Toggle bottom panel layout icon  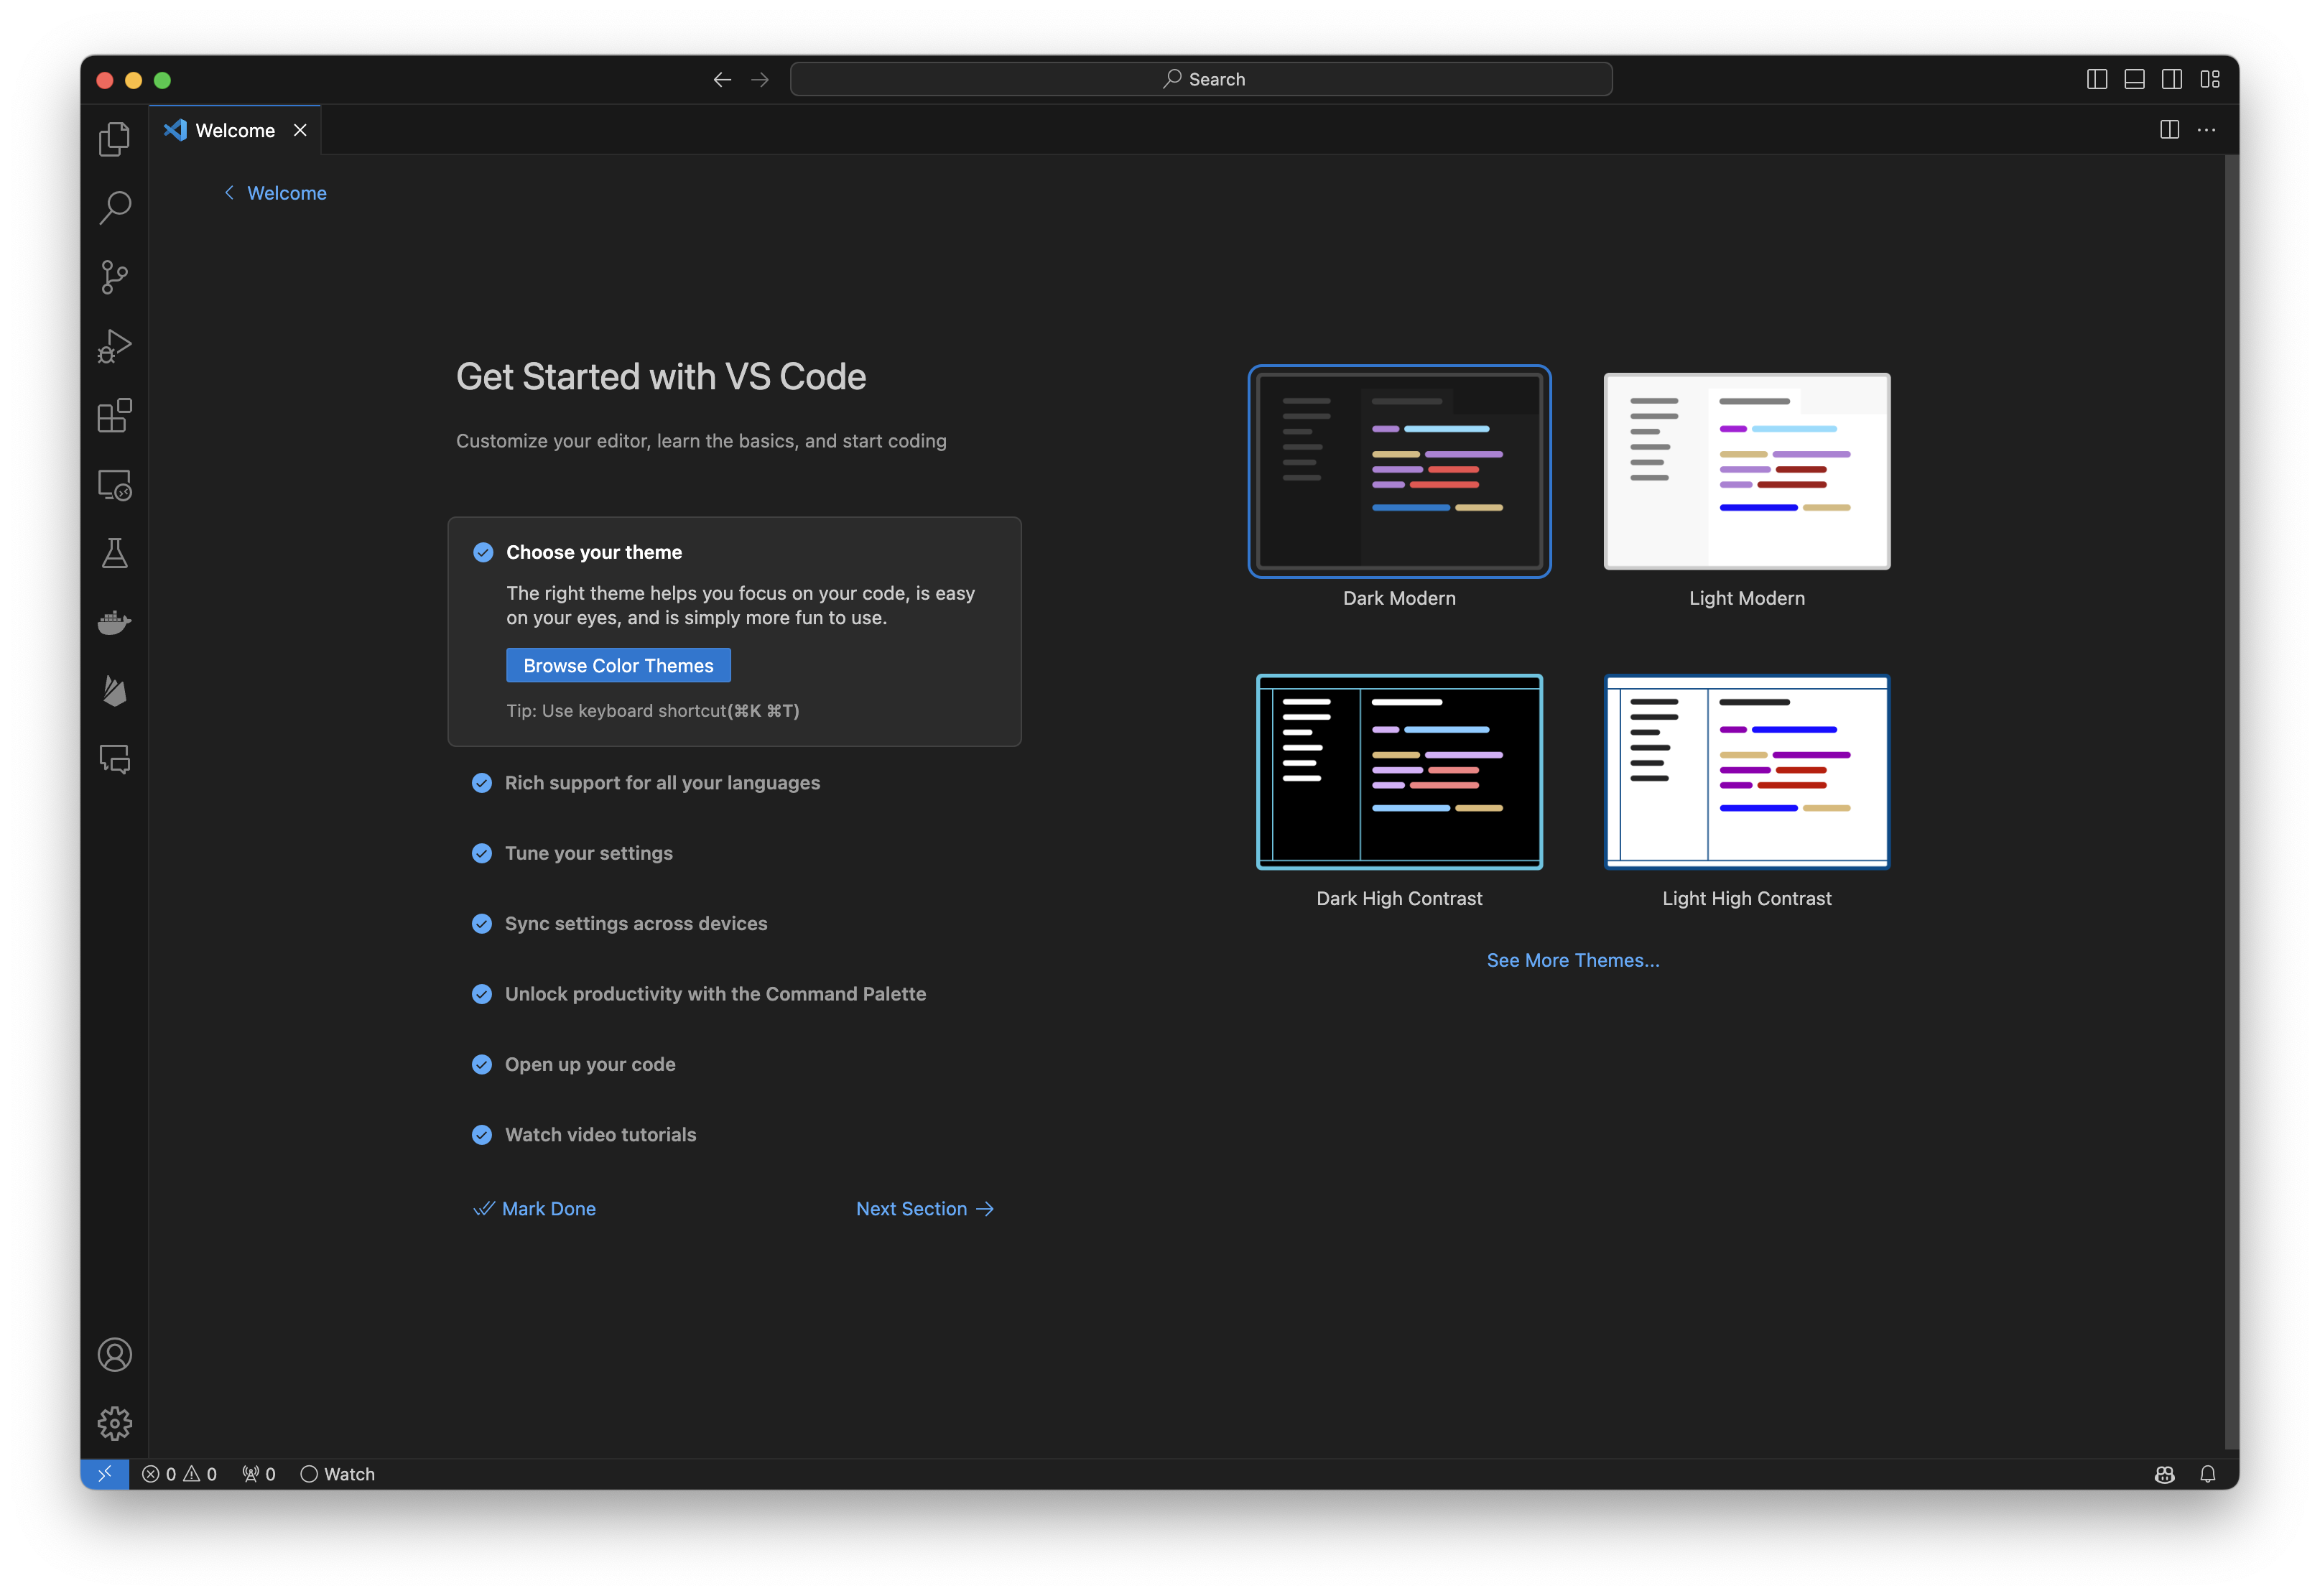pos(2134,79)
